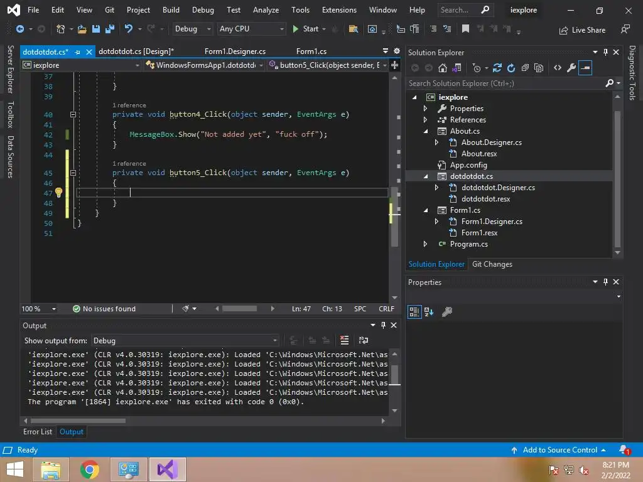Click the Find in Files icon

pos(353,29)
